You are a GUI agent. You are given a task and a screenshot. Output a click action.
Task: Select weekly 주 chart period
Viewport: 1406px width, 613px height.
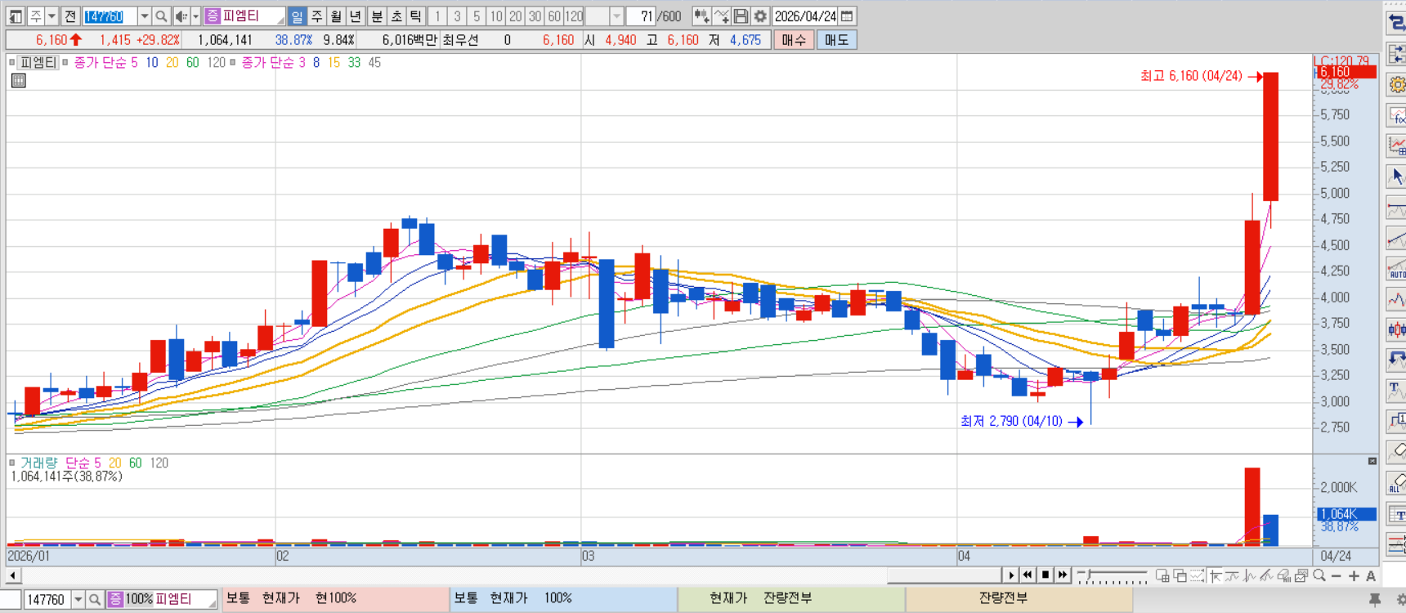pos(316,16)
